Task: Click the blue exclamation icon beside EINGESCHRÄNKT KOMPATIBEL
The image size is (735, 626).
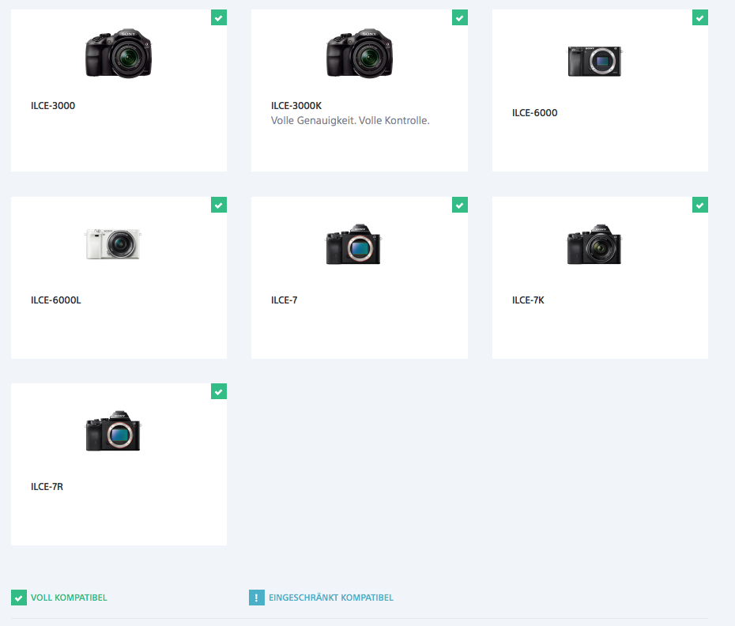Action: (x=256, y=598)
